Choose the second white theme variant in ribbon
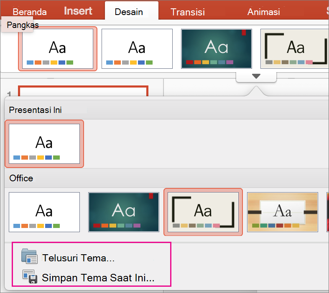This screenshot has width=329, height=293. [x=137, y=49]
